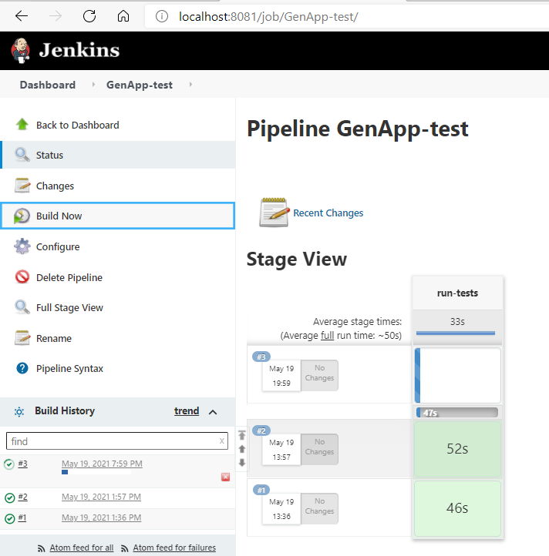Screen dimensions: 549x556
Task: View site information icon in address bar
Action: (162, 16)
